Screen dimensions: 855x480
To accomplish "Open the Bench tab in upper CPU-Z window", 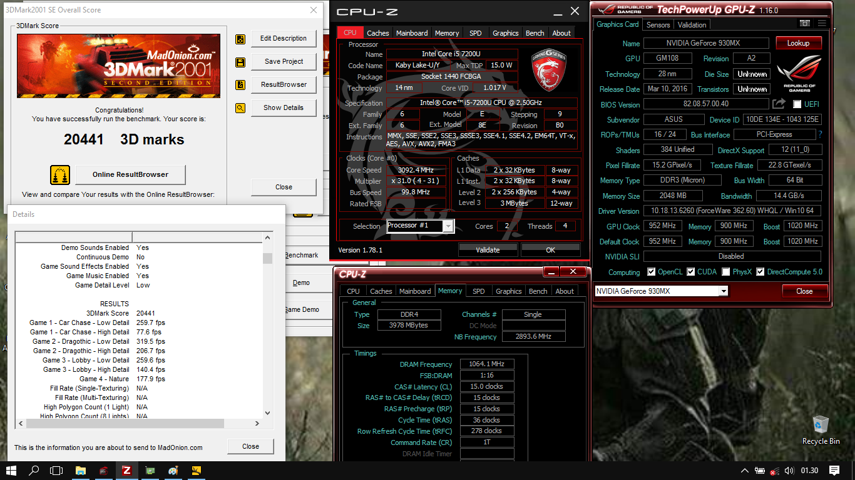I will tap(535, 33).
